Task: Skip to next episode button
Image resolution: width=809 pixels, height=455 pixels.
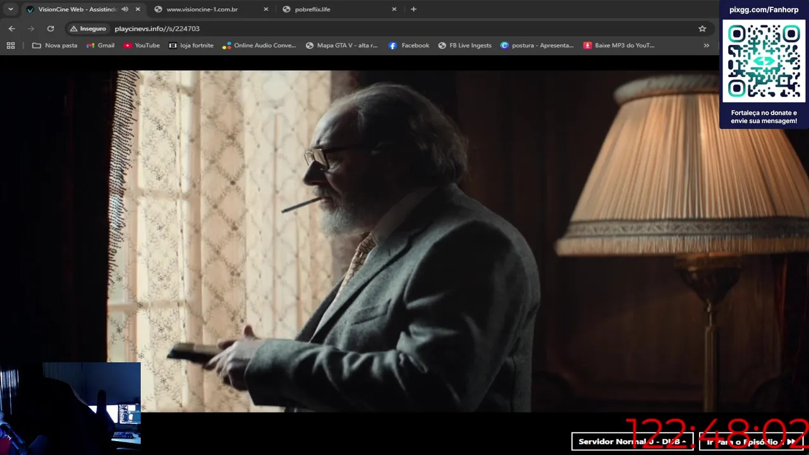Action: coord(751,442)
